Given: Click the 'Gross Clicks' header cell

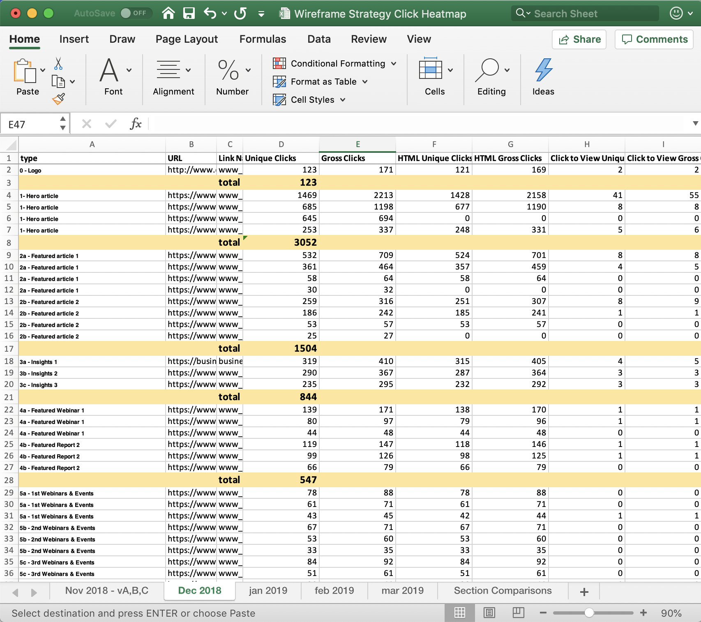Looking at the screenshot, I should point(357,158).
